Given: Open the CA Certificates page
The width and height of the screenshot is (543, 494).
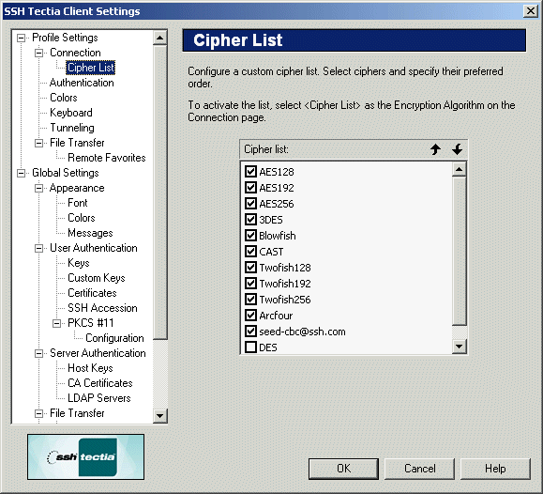Looking at the screenshot, I should point(100,383).
